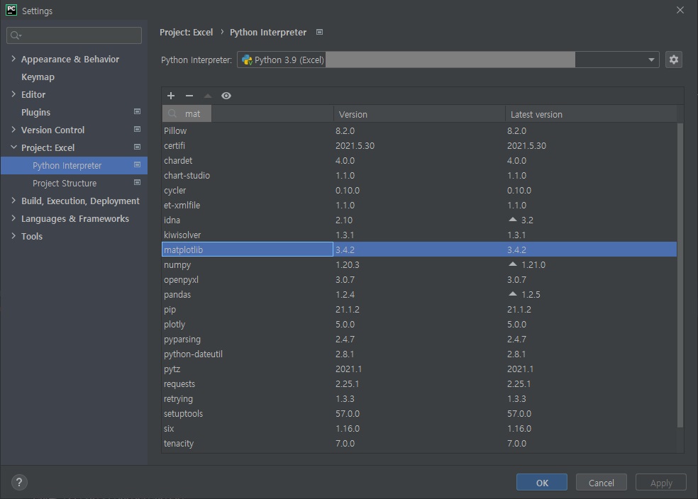Click the OK button
698x499 pixels.
(542, 483)
